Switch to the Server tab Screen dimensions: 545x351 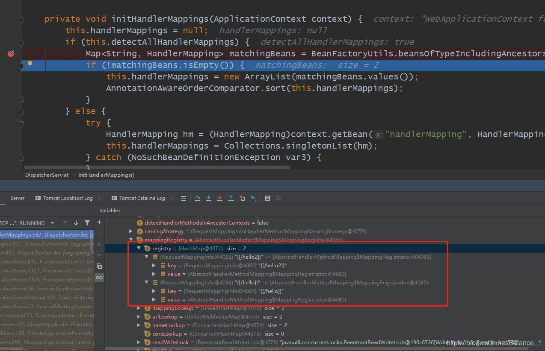[x=18, y=198]
